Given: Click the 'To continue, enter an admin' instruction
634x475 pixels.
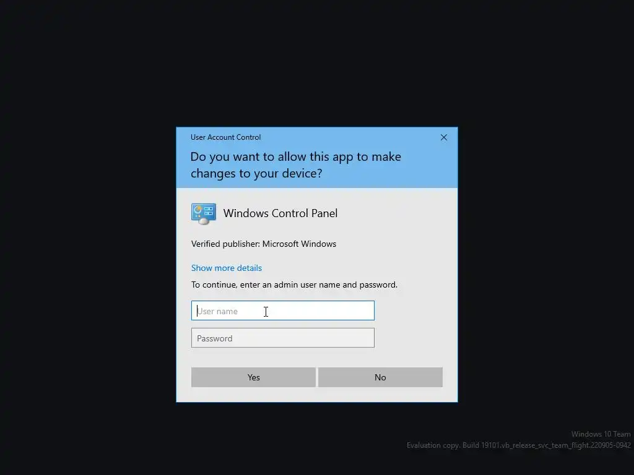Looking at the screenshot, I should (x=294, y=285).
